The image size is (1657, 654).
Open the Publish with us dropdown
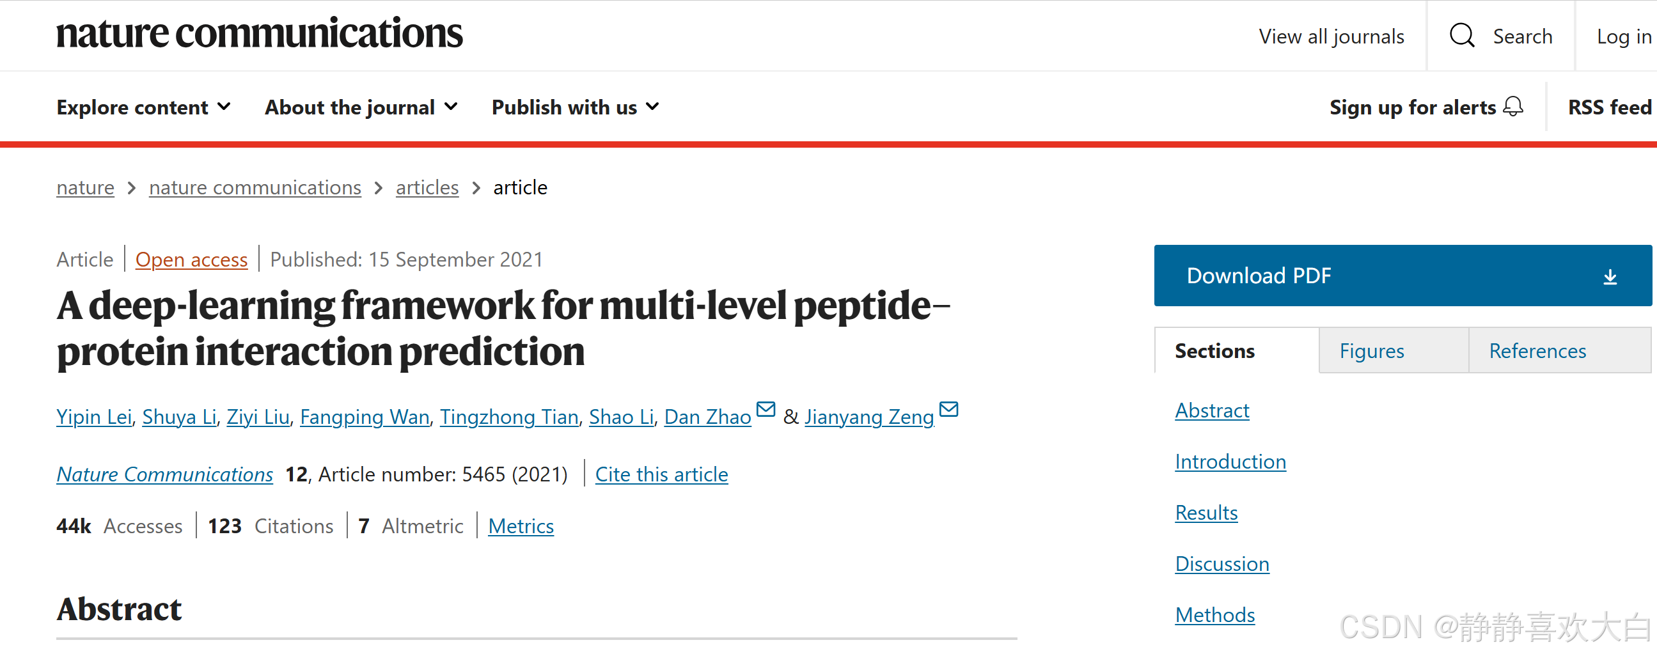point(574,107)
